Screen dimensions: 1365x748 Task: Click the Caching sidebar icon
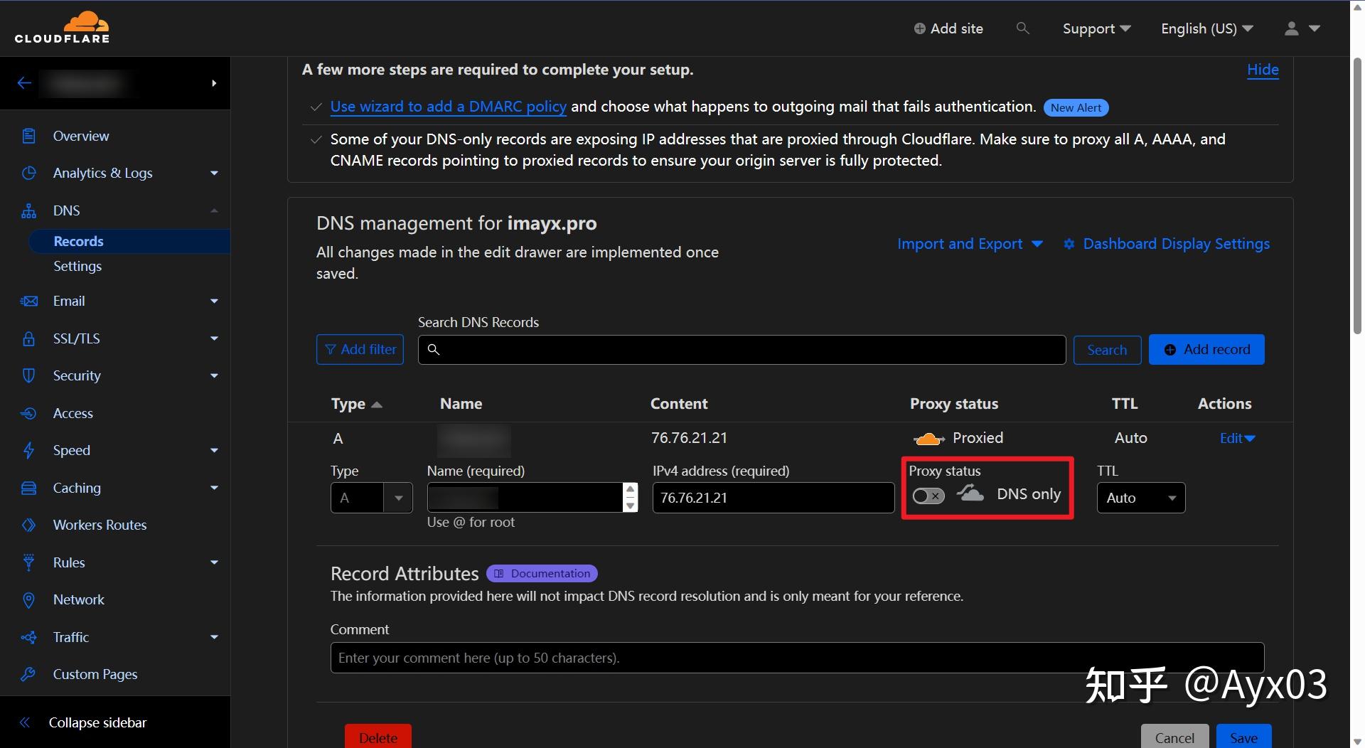tap(28, 488)
